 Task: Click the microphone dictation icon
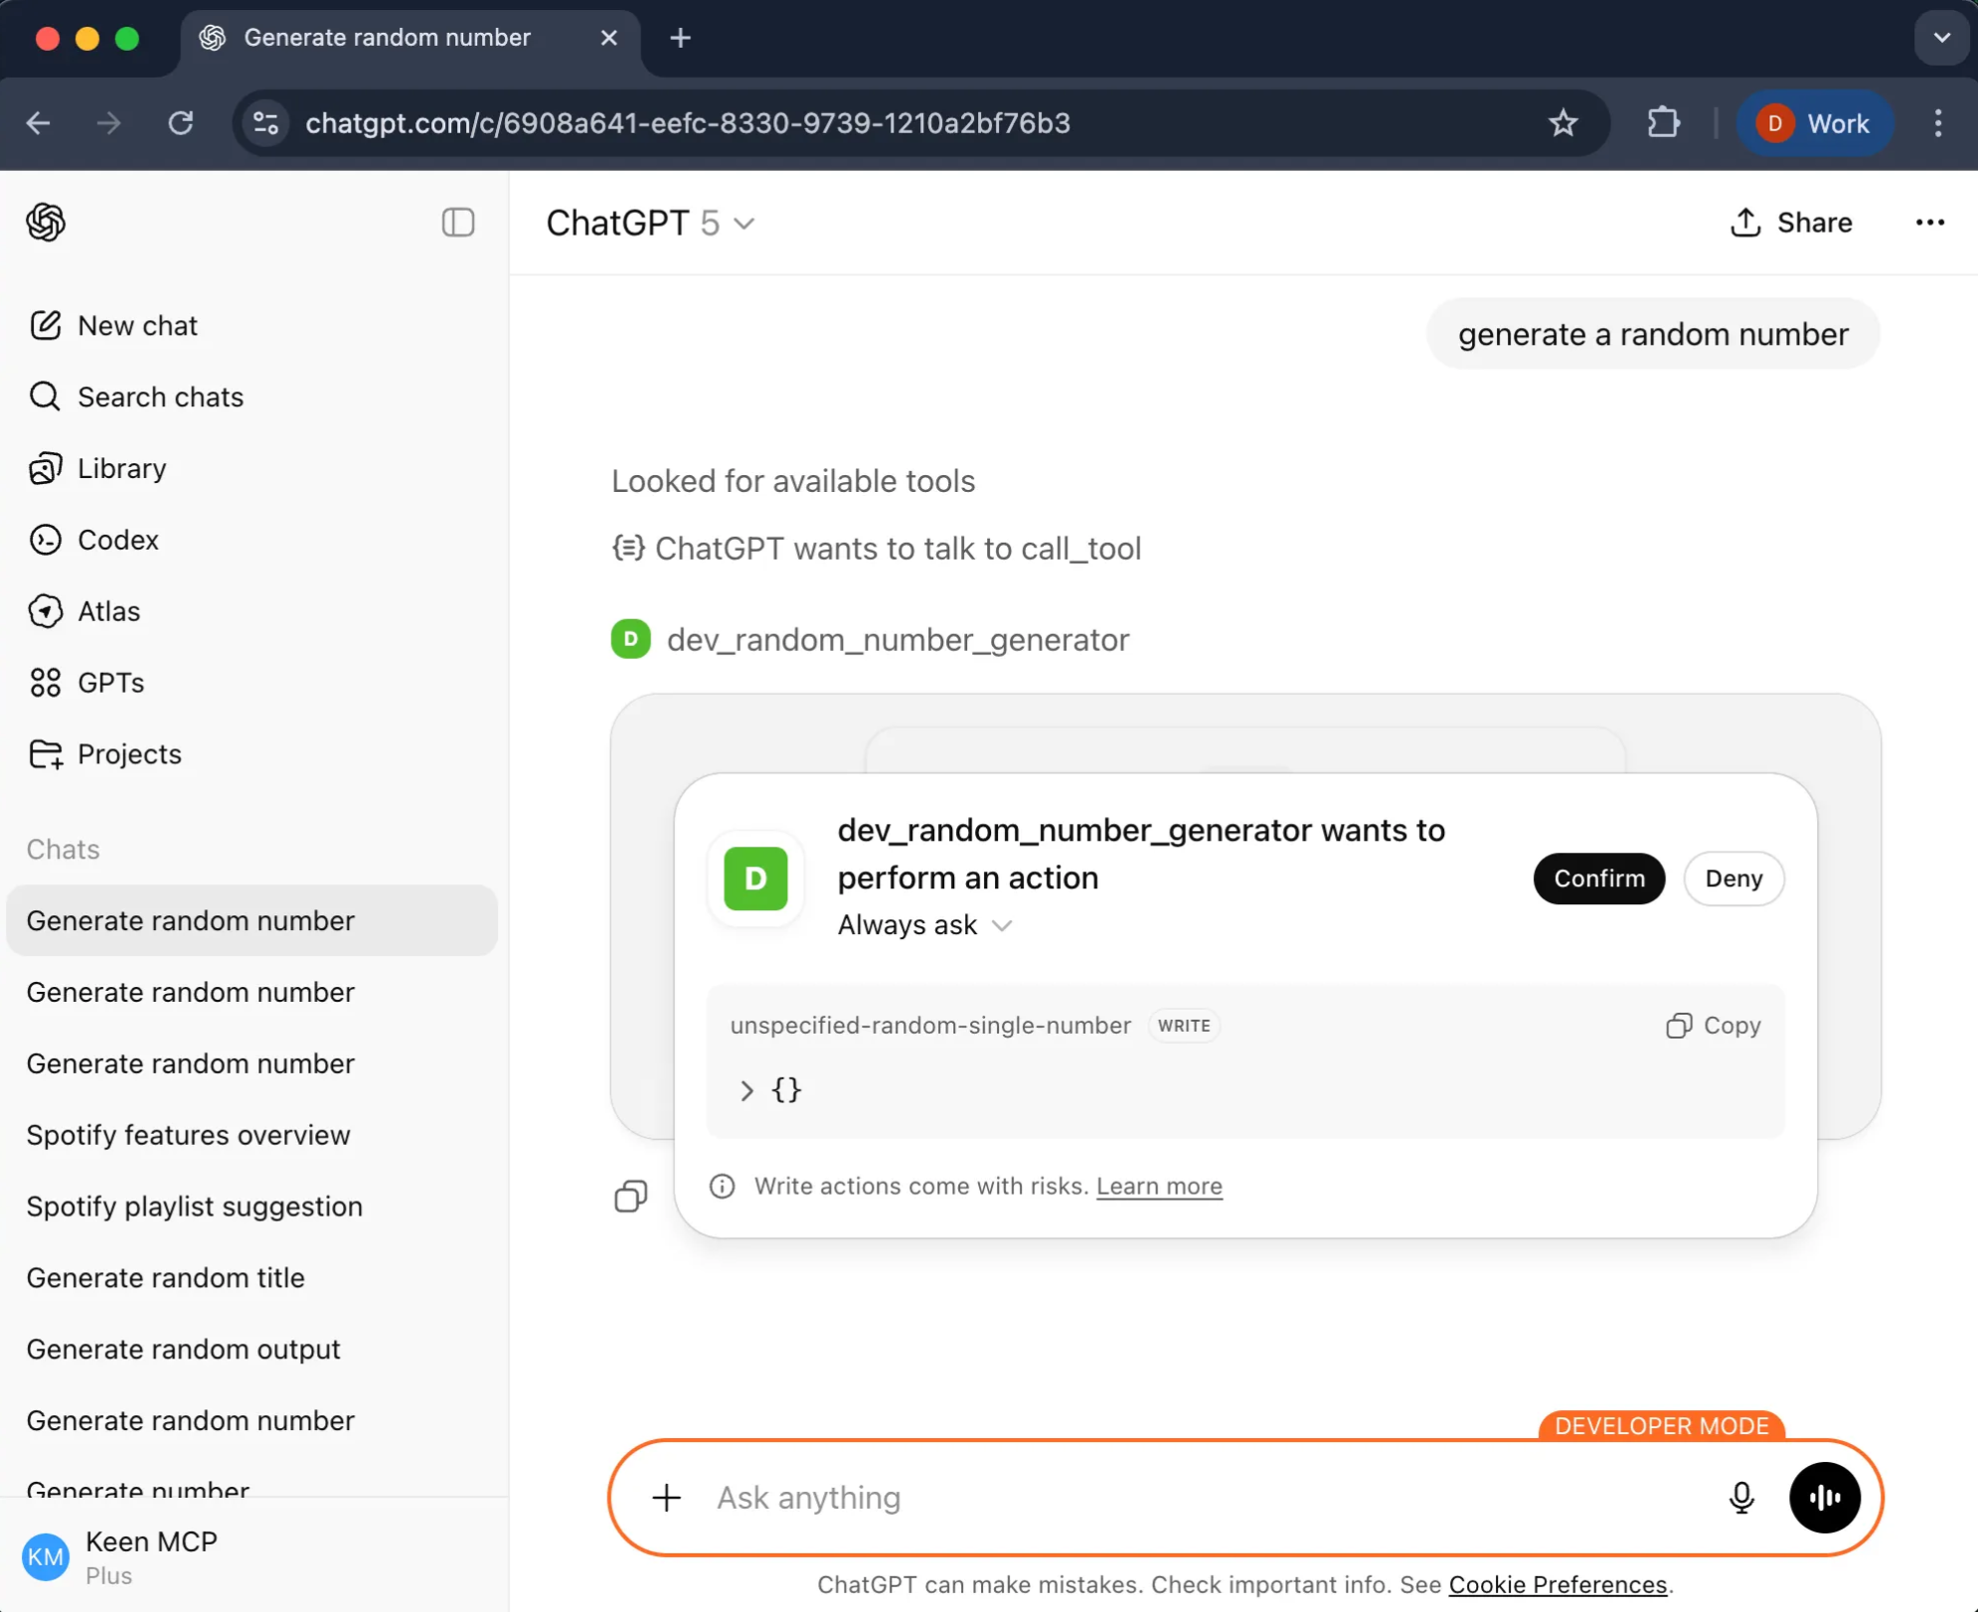pyautogui.click(x=1740, y=1497)
